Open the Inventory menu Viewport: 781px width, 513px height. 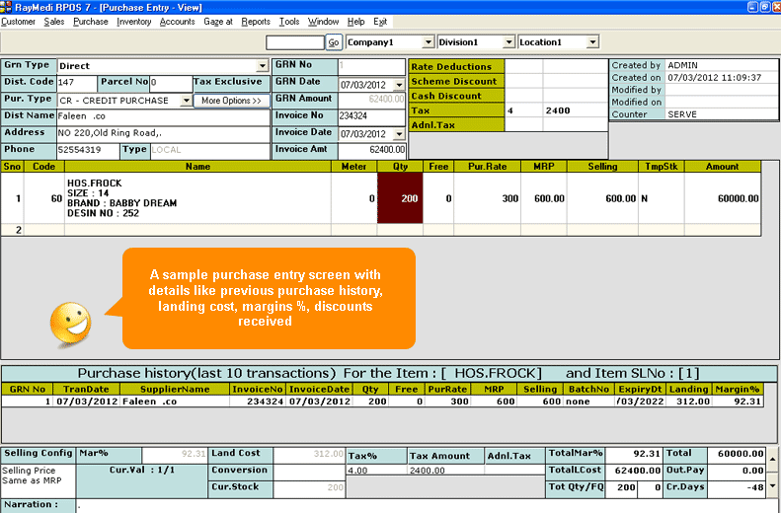click(x=133, y=22)
